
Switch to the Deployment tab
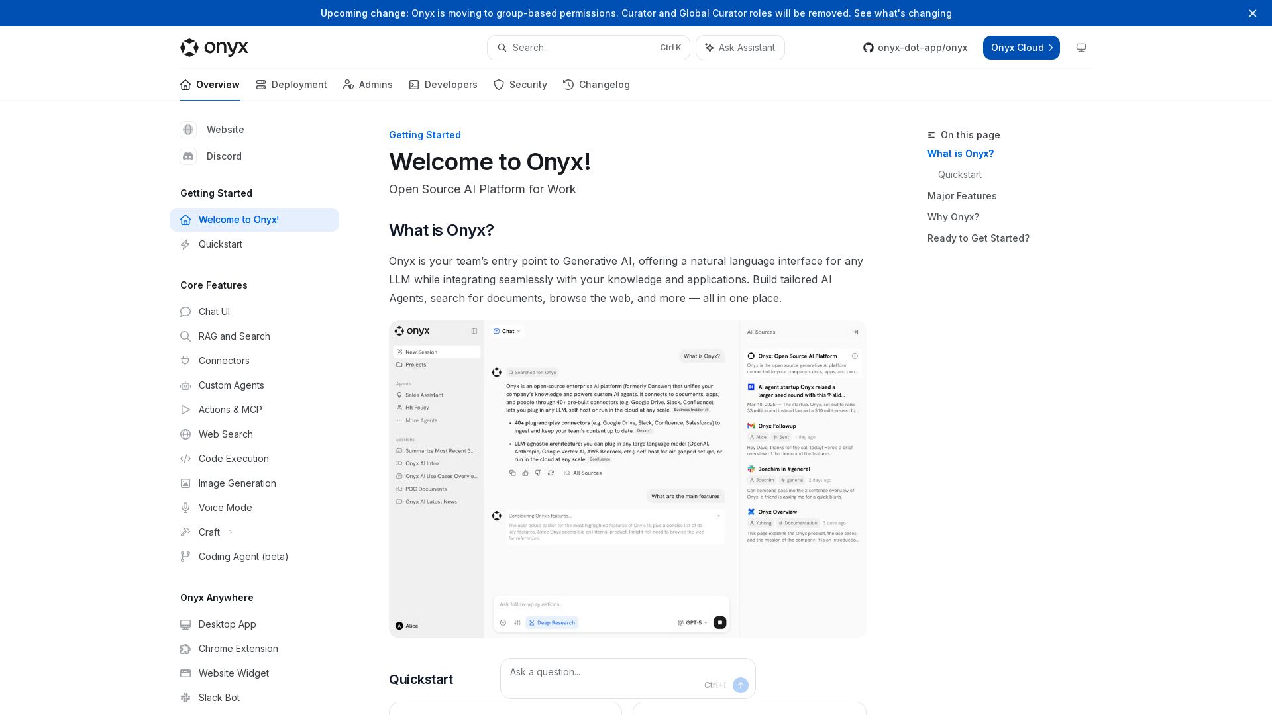291,85
